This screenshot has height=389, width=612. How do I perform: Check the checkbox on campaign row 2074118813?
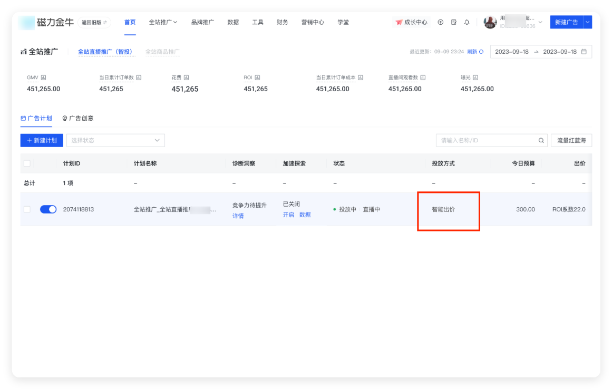pos(27,209)
